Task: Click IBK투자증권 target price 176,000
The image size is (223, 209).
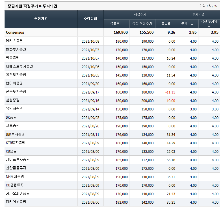Action: pyautogui.click(x=122, y=135)
